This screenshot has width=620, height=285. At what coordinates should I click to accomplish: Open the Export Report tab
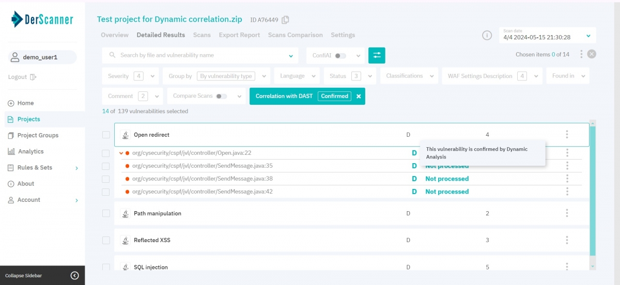point(239,35)
